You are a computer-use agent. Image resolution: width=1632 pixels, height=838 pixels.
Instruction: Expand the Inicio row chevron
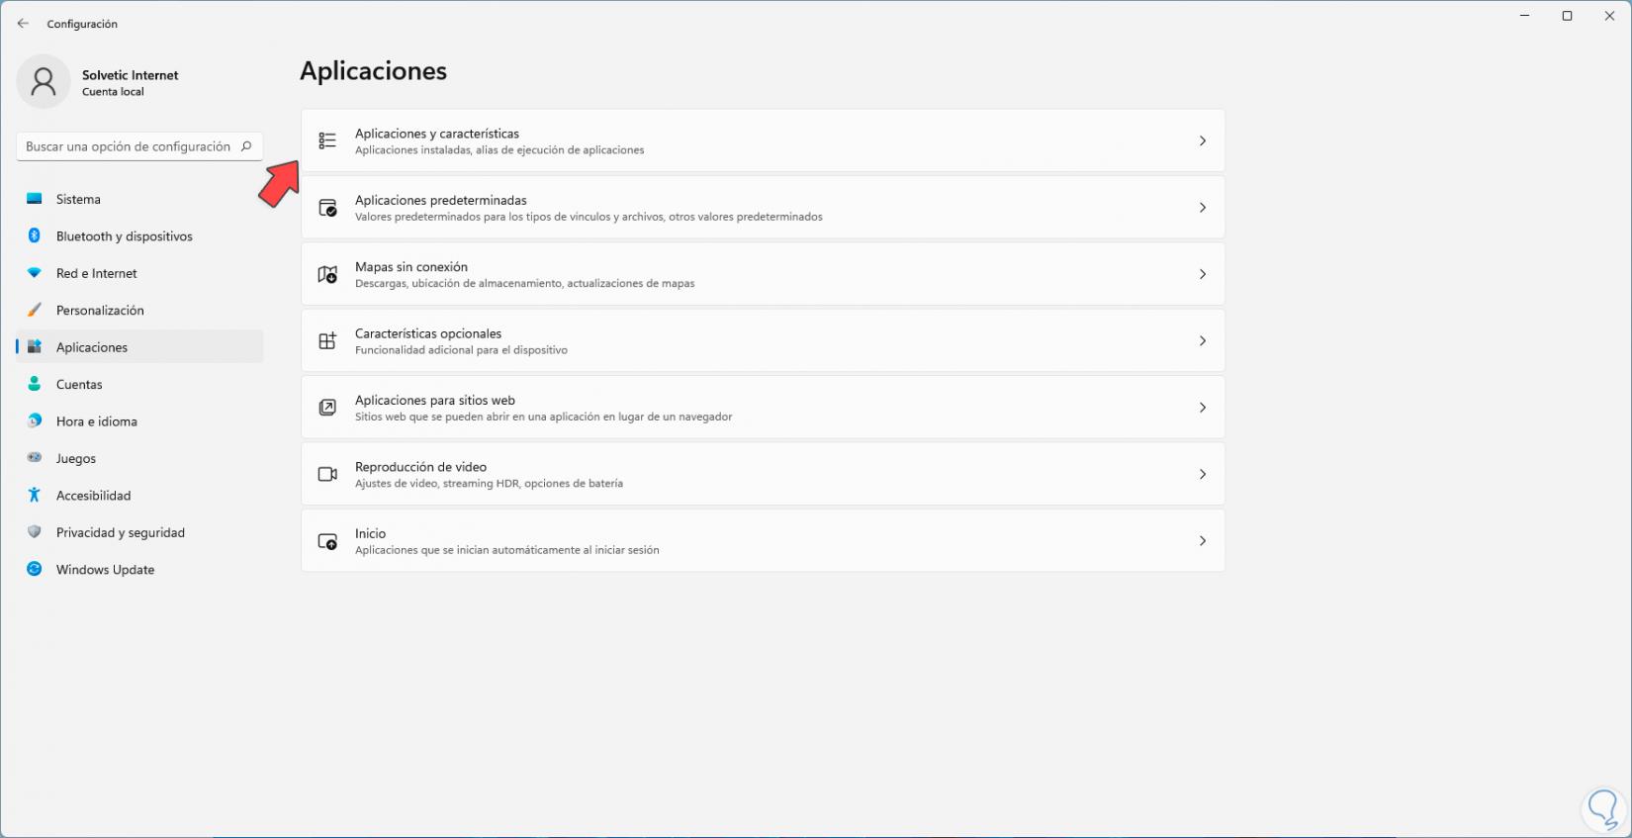pyautogui.click(x=1202, y=541)
